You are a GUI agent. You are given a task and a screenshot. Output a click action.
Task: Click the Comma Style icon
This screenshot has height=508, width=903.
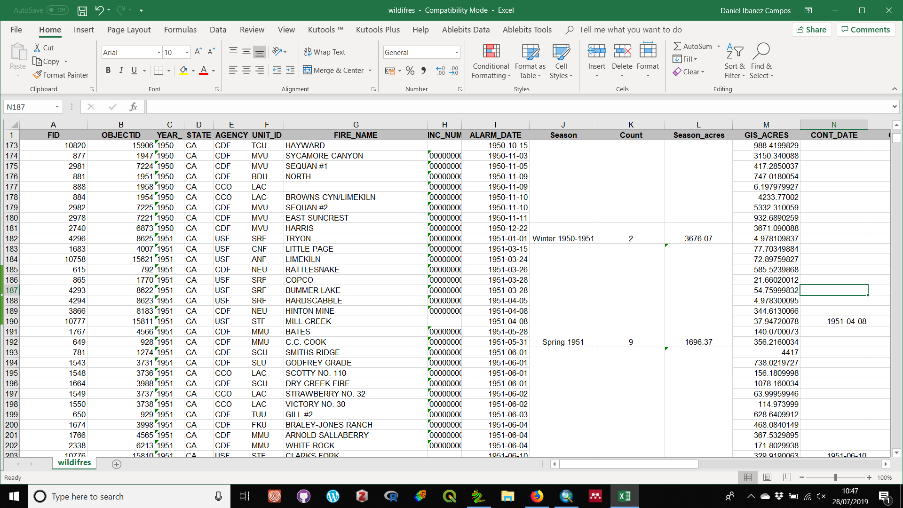(x=423, y=71)
